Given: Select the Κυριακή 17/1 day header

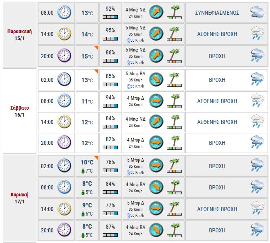Looking at the screenshot, I should pyautogui.click(x=20, y=198).
